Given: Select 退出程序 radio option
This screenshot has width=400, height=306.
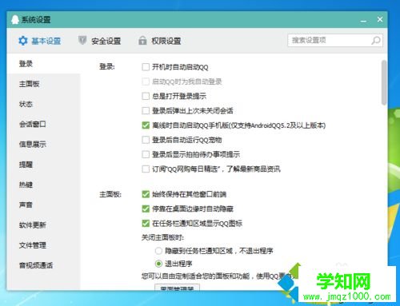Looking at the screenshot, I should pos(158,264).
